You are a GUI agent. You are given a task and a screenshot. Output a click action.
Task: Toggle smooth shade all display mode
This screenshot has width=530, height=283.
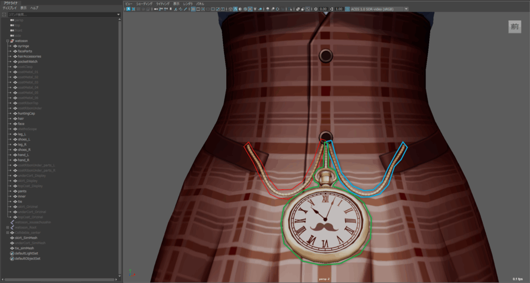coord(235,9)
